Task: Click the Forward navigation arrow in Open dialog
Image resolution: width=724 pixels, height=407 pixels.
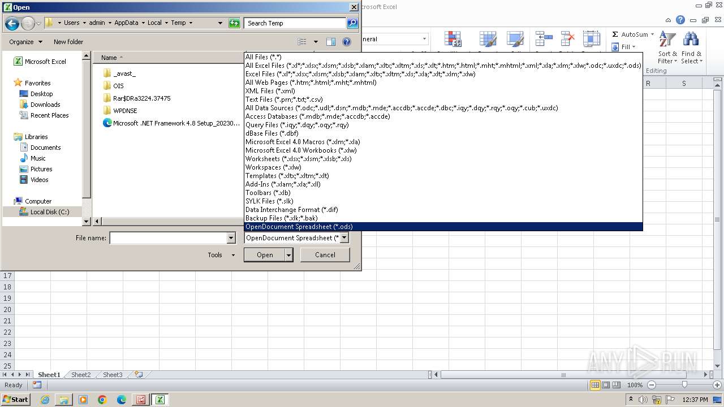Action: tap(28, 23)
